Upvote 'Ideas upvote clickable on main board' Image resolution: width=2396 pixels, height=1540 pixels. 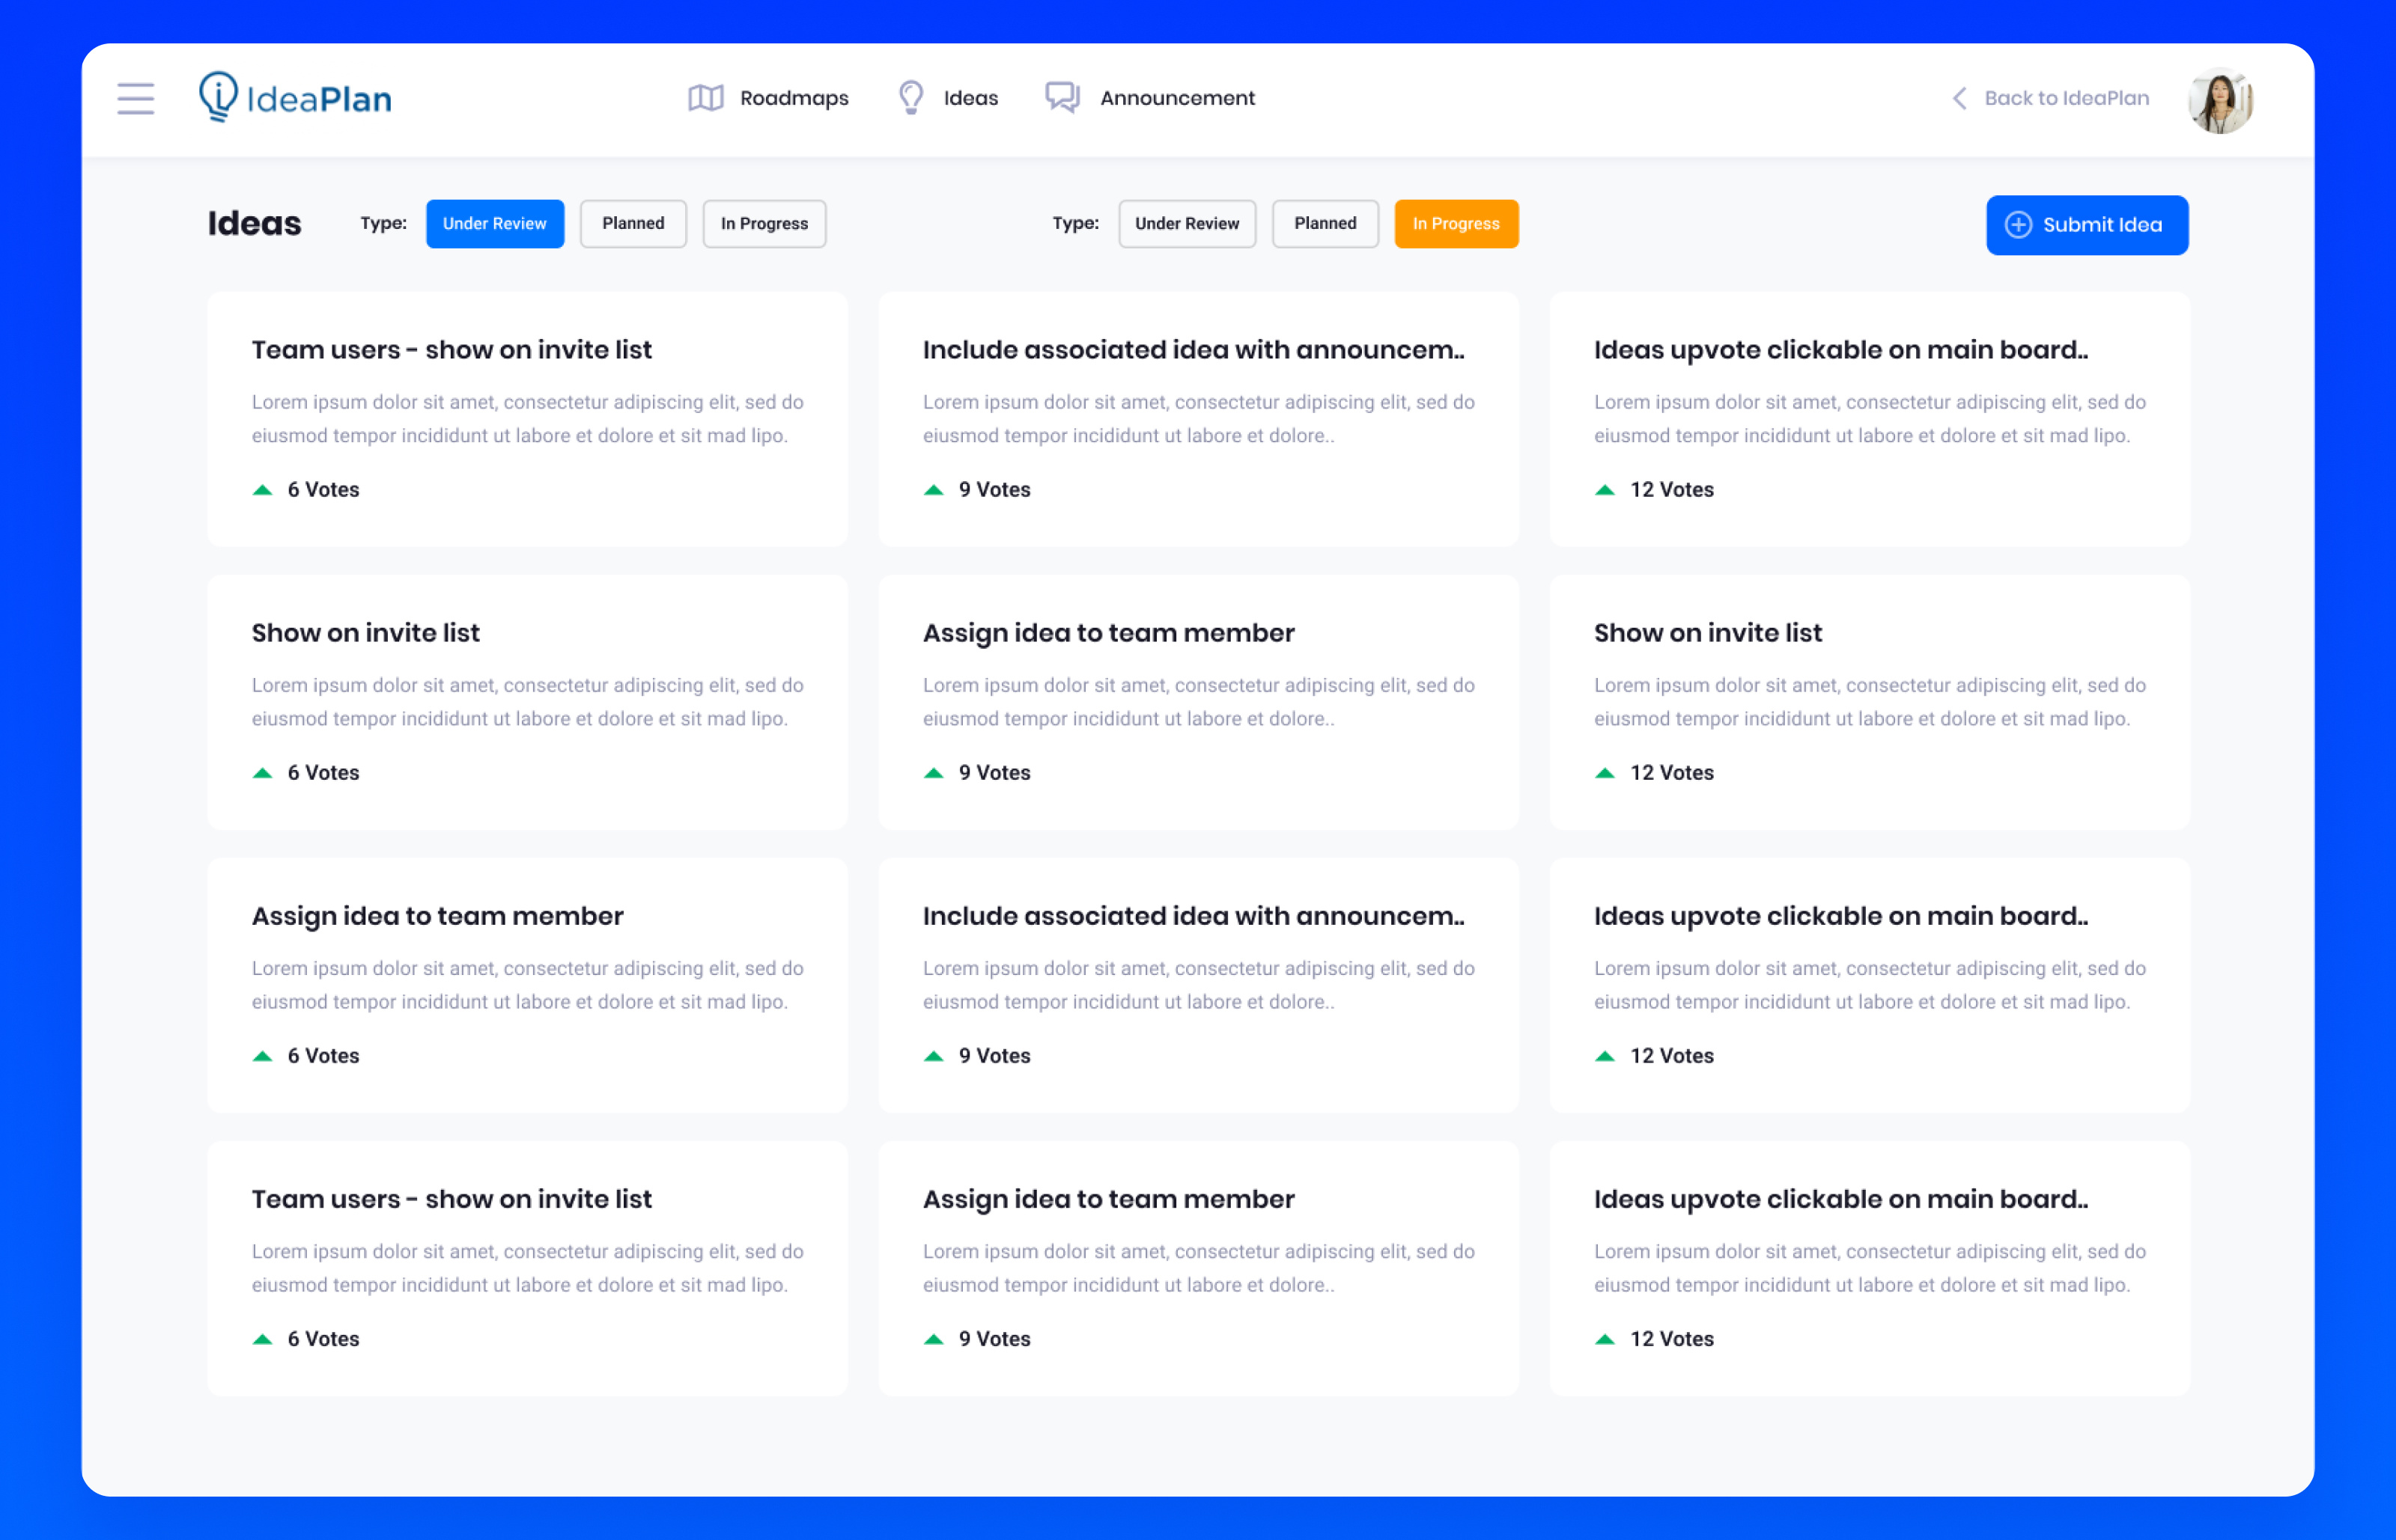point(1605,489)
